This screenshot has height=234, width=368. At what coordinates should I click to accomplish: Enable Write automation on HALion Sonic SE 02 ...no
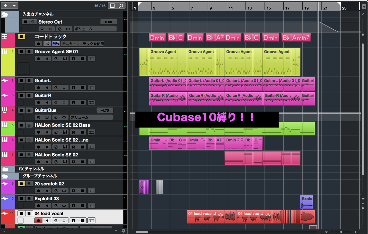click(x=82, y=147)
